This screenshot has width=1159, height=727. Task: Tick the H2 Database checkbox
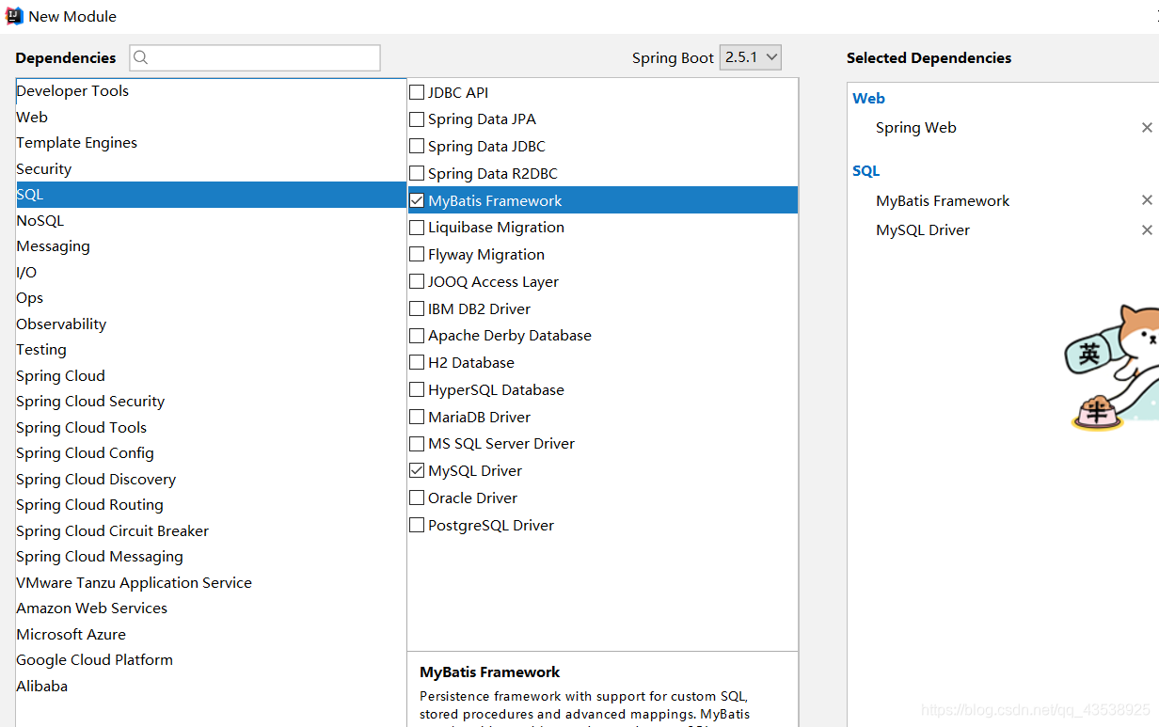[x=417, y=363]
